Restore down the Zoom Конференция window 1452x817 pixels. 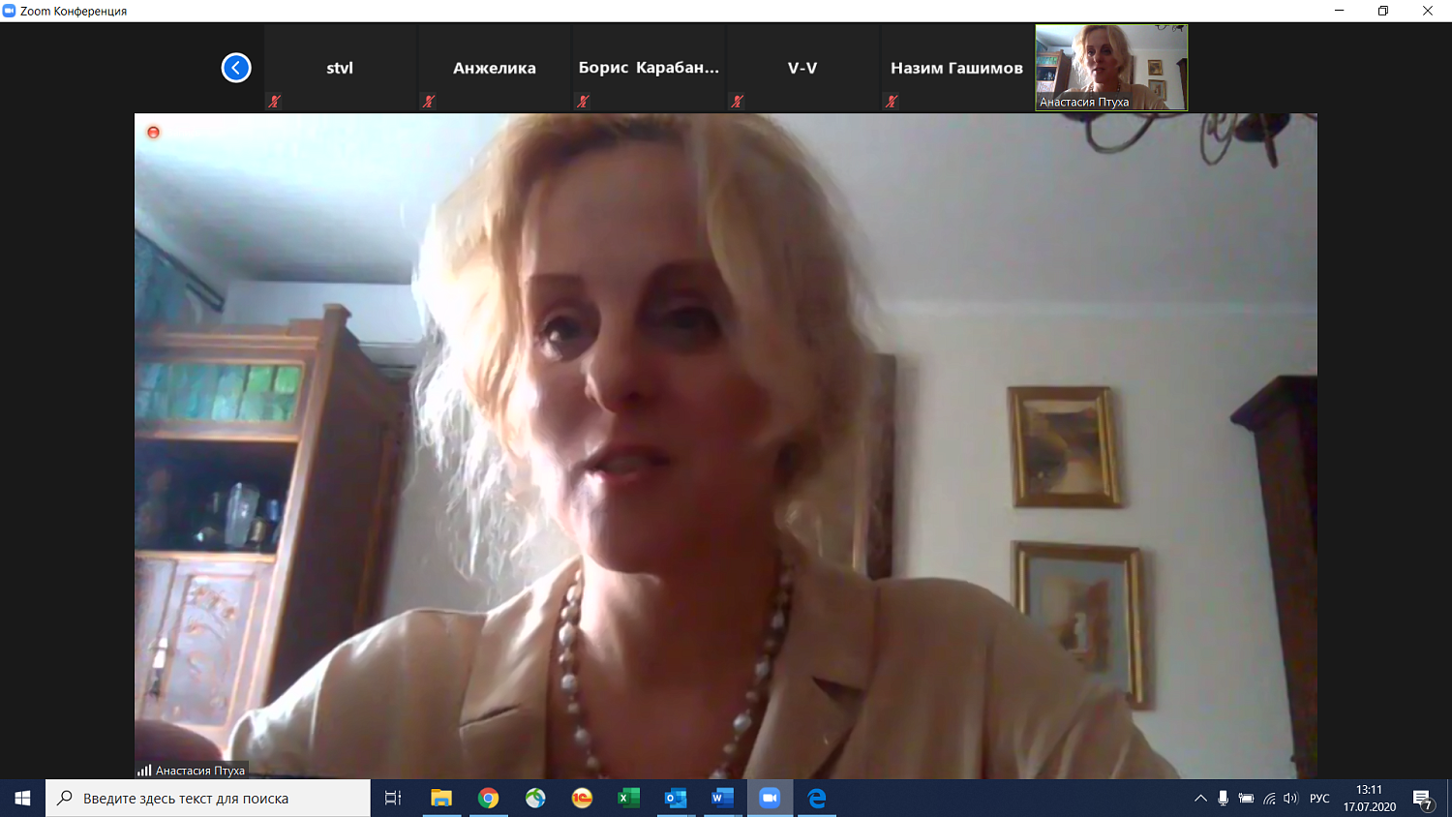(1383, 11)
